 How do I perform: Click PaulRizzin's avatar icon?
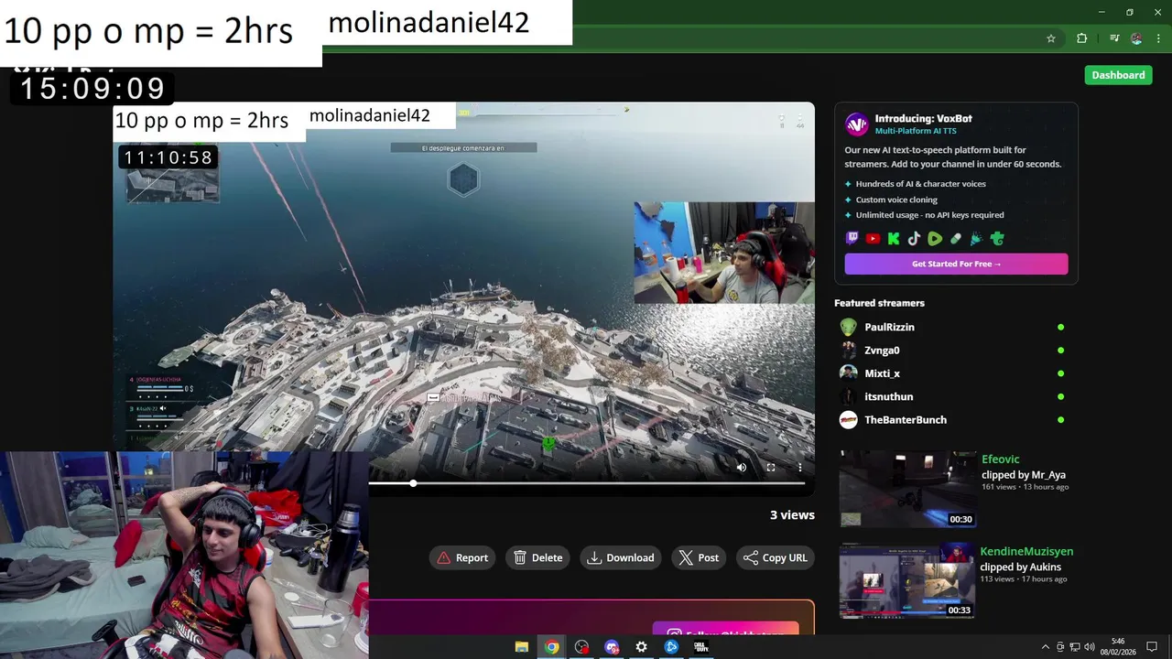849,327
